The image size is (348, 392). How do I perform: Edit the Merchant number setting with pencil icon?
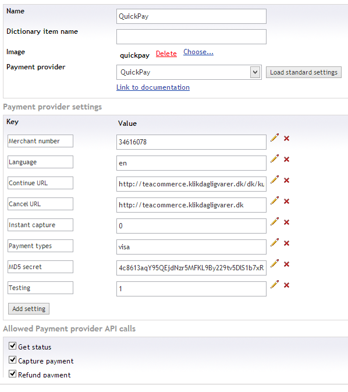[275, 137]
